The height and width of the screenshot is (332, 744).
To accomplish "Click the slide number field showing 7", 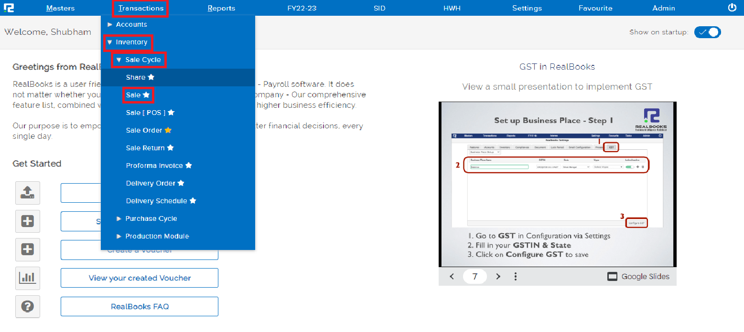I will [x=475, y=276].
